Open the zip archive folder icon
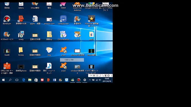 49,34
